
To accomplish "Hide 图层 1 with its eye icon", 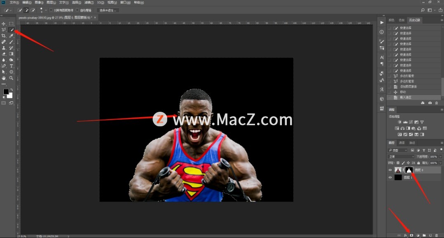I will pos(390,177).
